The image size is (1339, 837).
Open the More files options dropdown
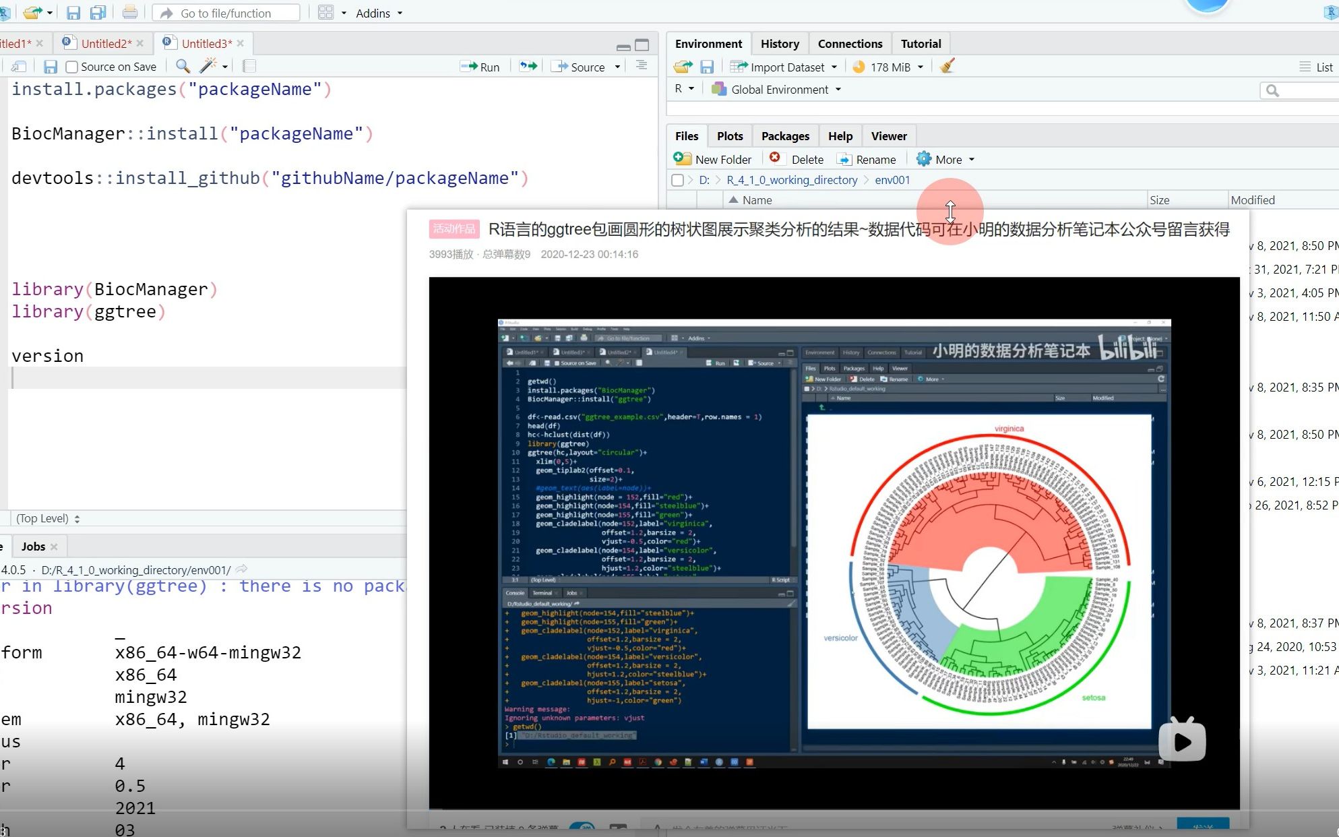(x=947, y=160)
